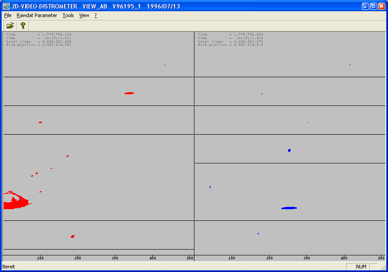Click the NUM indicator in status bar
Image resolution: width=388 pixels, height=272 pixels.
361,267
